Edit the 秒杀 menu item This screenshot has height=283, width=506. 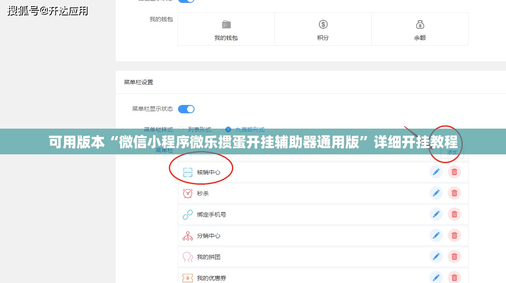(x=436, y=193)
